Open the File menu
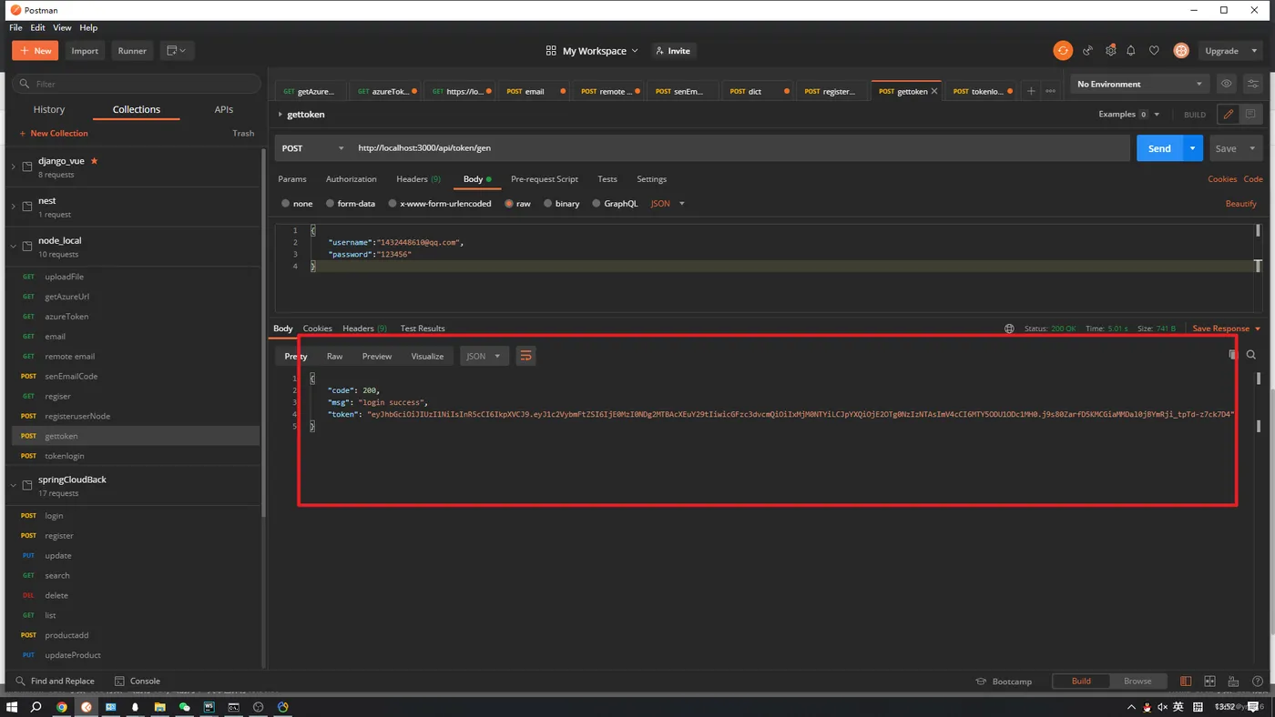 point(15,27)
